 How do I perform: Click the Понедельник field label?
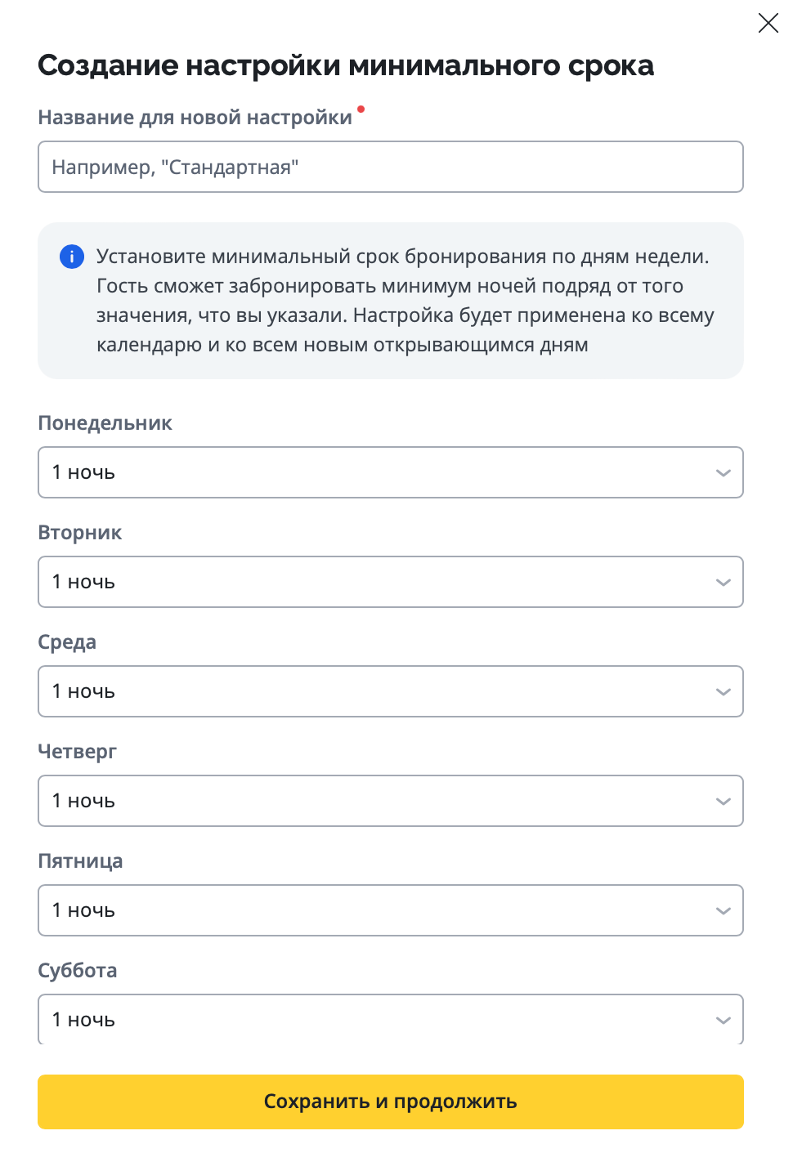coord(105,423)
